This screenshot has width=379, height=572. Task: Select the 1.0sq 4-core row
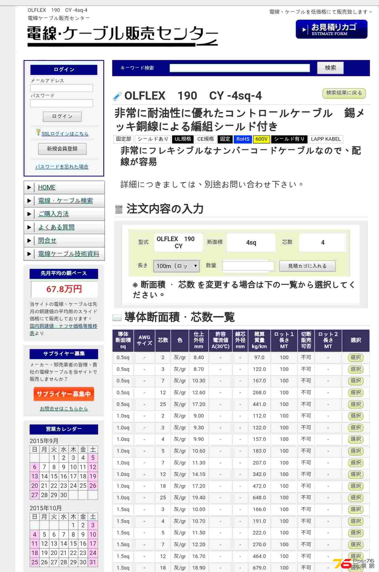point(355,439)
